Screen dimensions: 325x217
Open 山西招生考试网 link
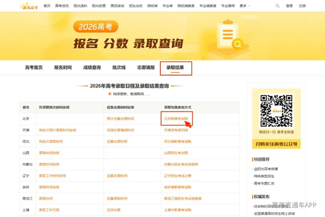pyautogui.click(x=176, y=153)
